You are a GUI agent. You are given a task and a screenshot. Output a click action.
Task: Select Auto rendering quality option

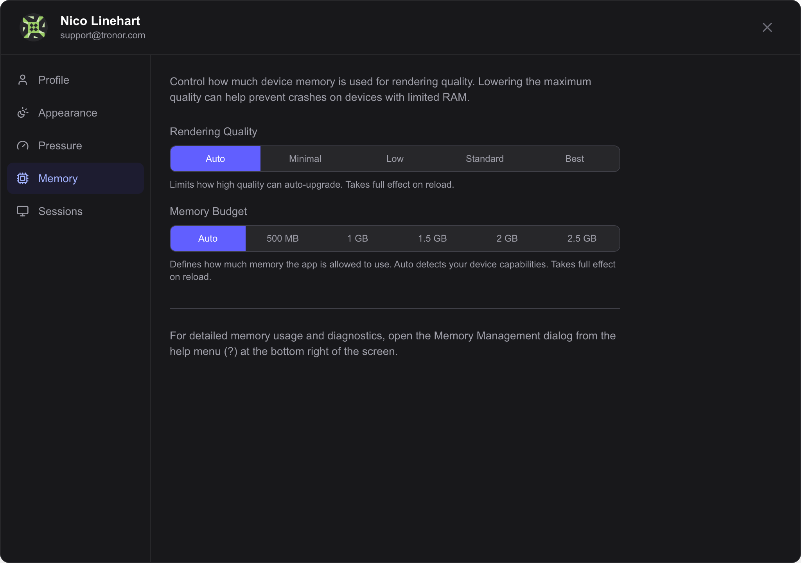click(x=215, y=159)
